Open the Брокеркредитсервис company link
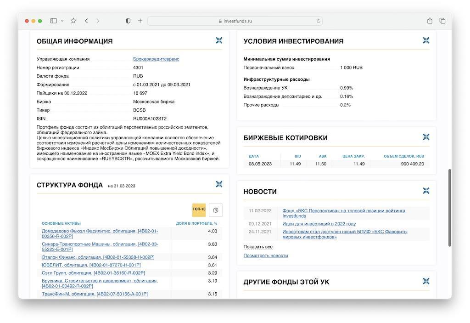The height and width of the screenshot is (323, 470). 156,59
